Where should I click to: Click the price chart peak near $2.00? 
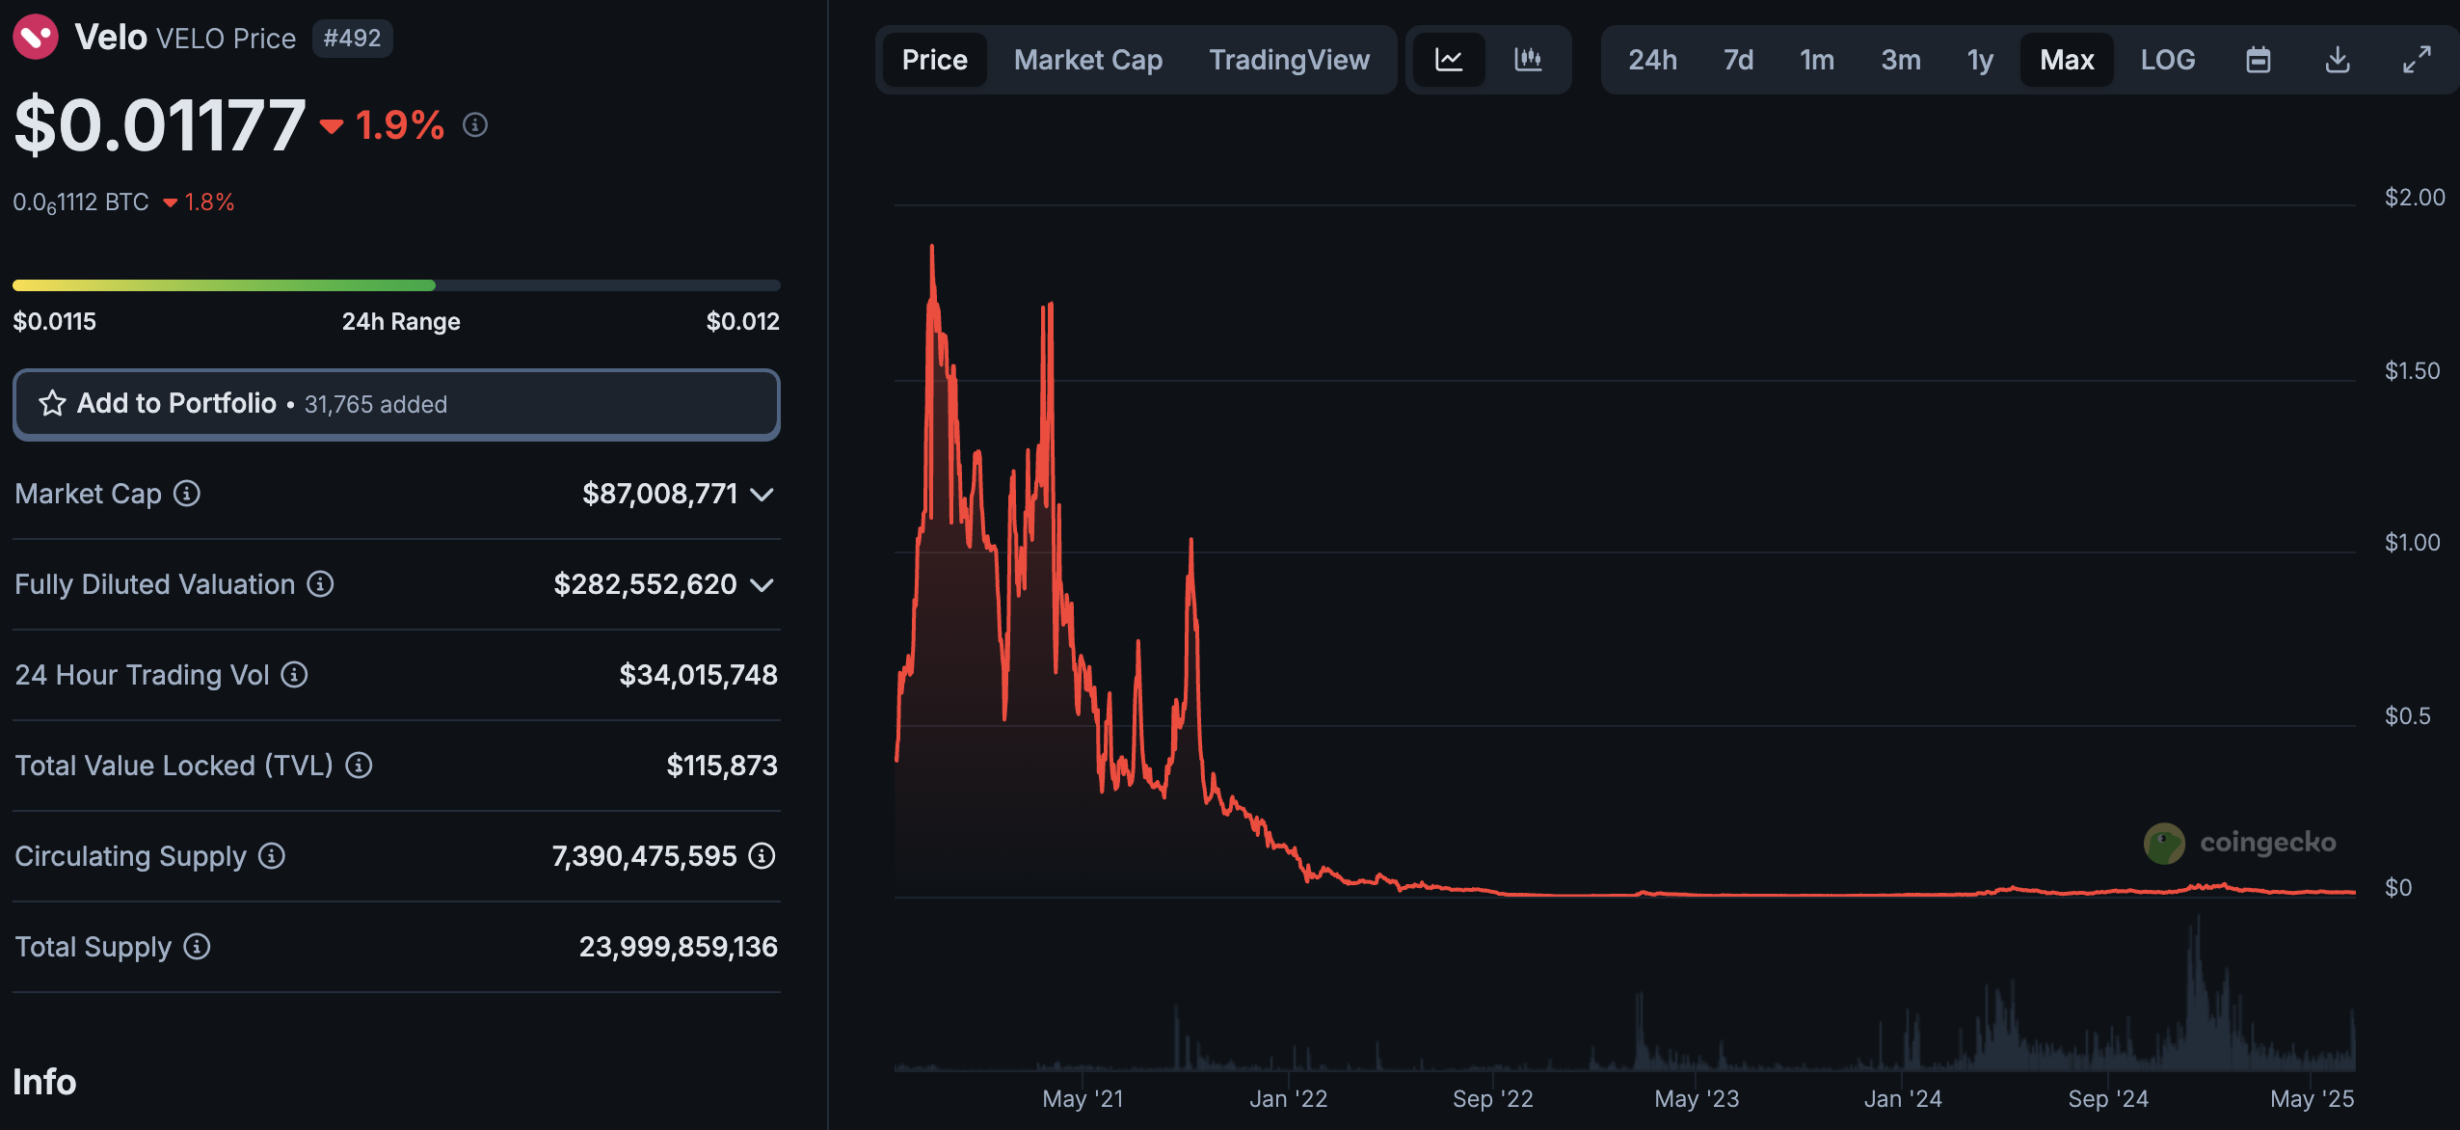pos(931,249)
